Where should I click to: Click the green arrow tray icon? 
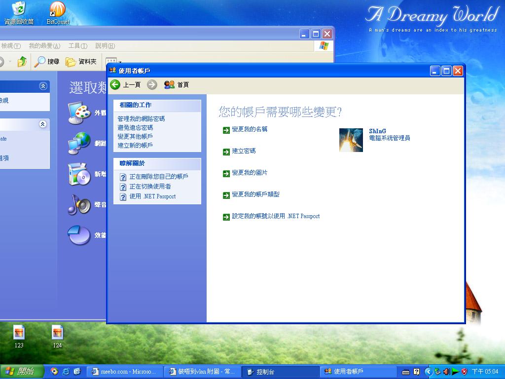455,372
